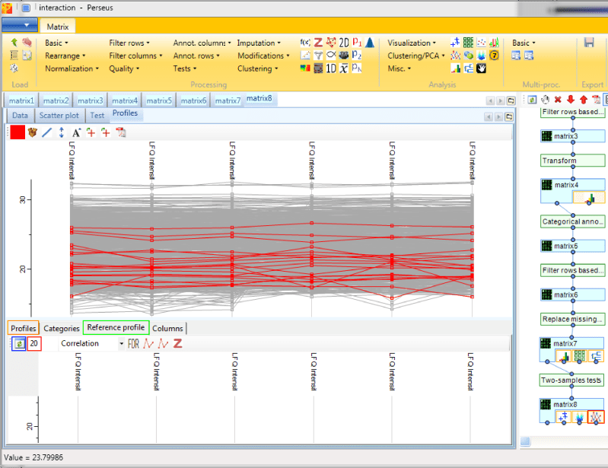The width and height of the screenshot is (608, 468).
Task: Click the yellow number 7 icon
Action: [494, 56]
